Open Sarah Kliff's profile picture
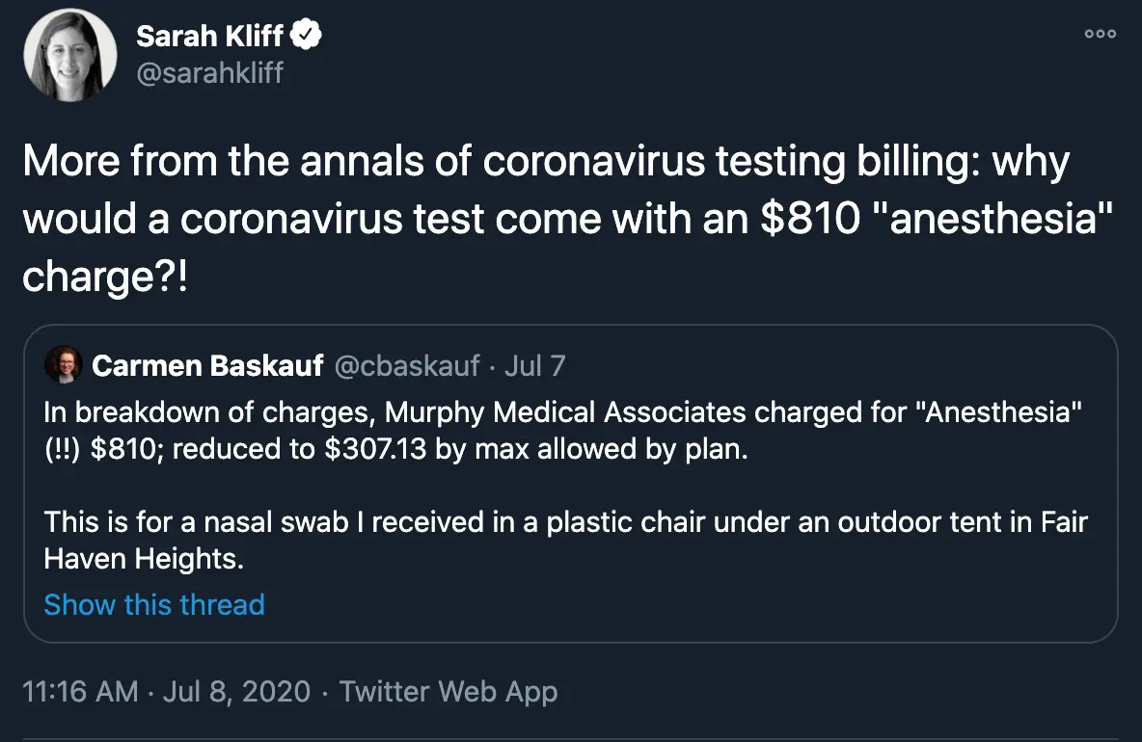Image resolution: width=1142 pixels, height=742 pixels. (70, 53)
